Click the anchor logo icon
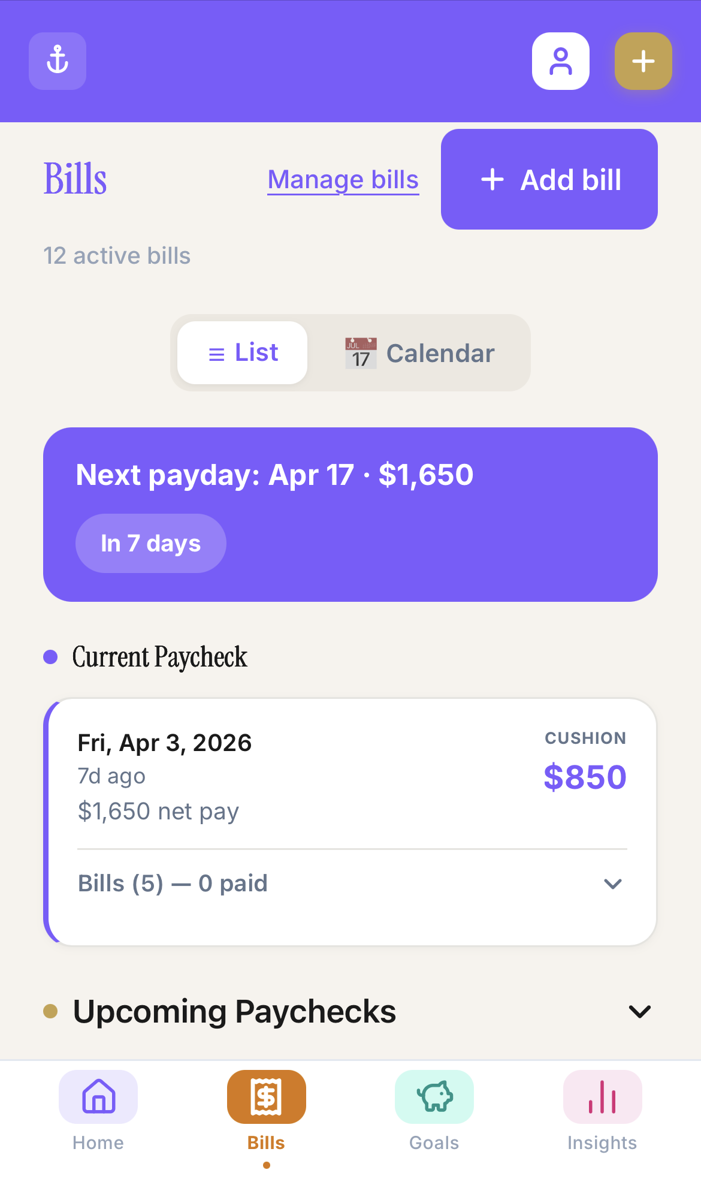 coord(58,61)
